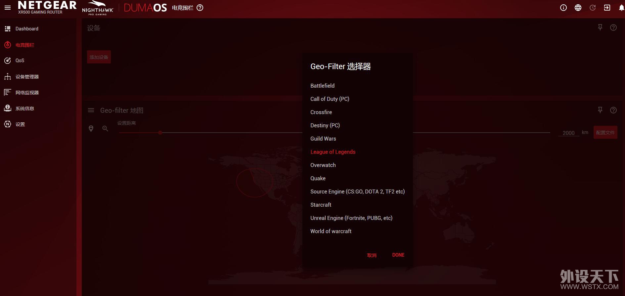Image resolution: width=625 pixels, height=296 pixels.
Task: Click the home location pin icon
Action: (91, 128)
